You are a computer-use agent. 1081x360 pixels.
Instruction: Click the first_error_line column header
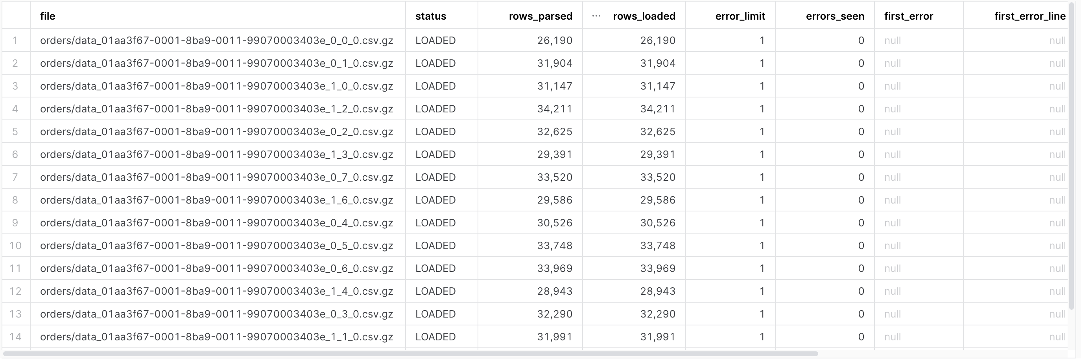point(1029,16)
